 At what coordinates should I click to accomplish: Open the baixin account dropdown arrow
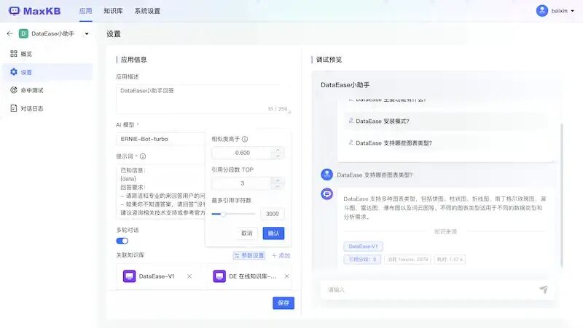coord(572,11)
